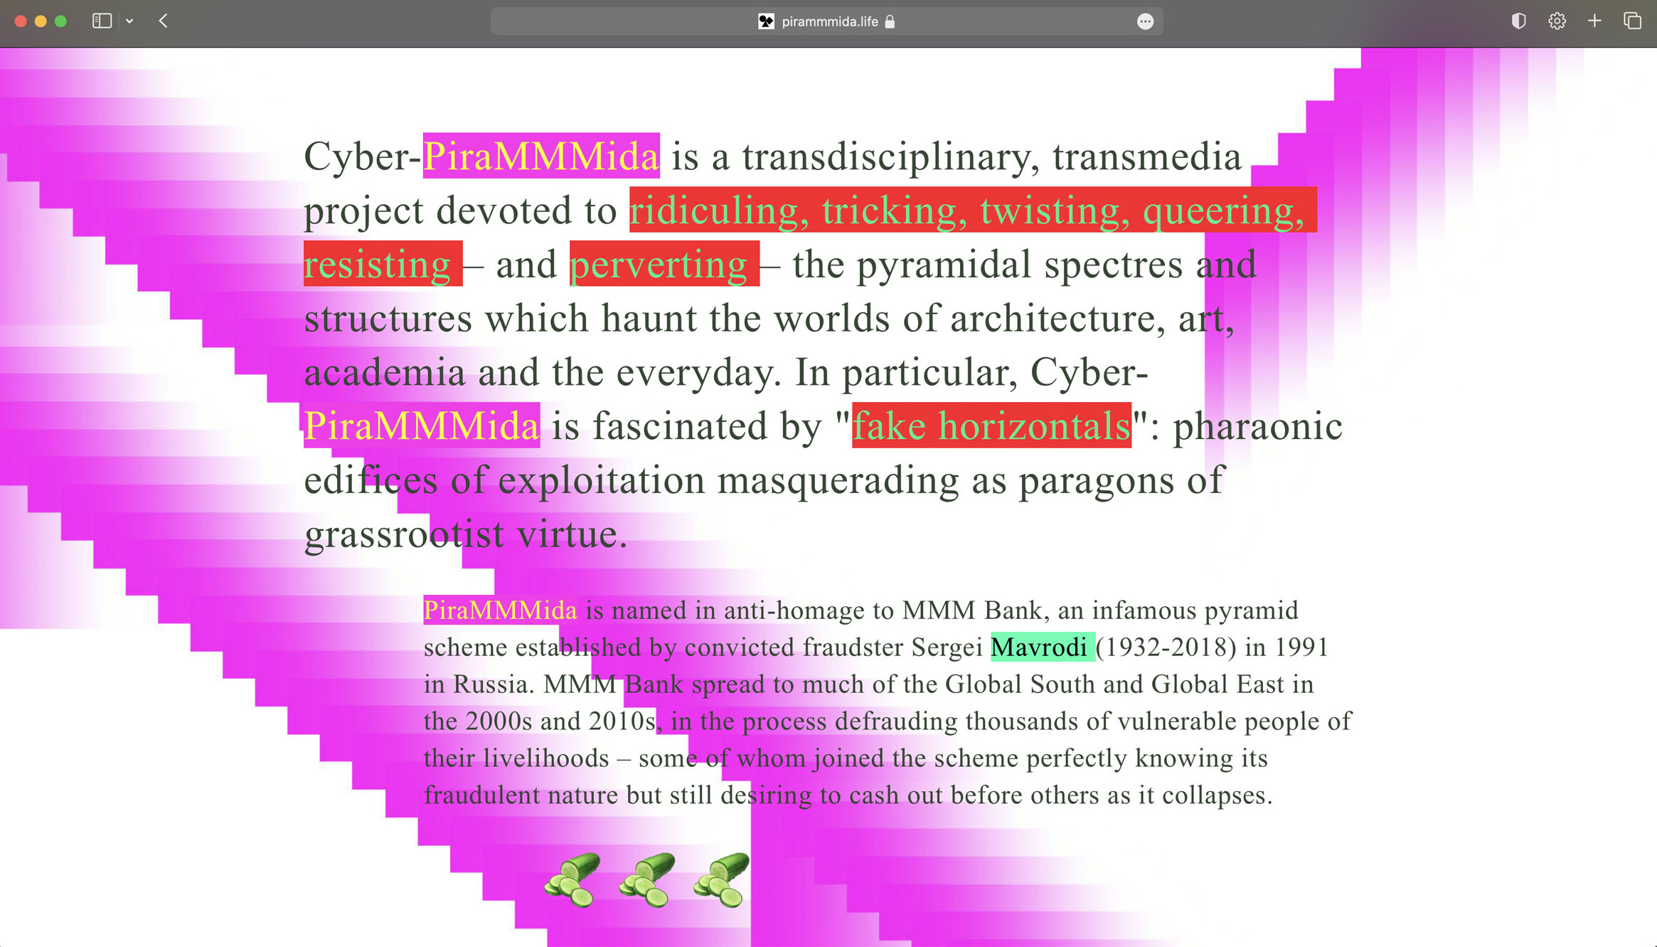Screen dimensions: 1657x947
Task: Click the "fake horizontals" highlighted text
Action: pyautogui.click(x=991, y=425)
